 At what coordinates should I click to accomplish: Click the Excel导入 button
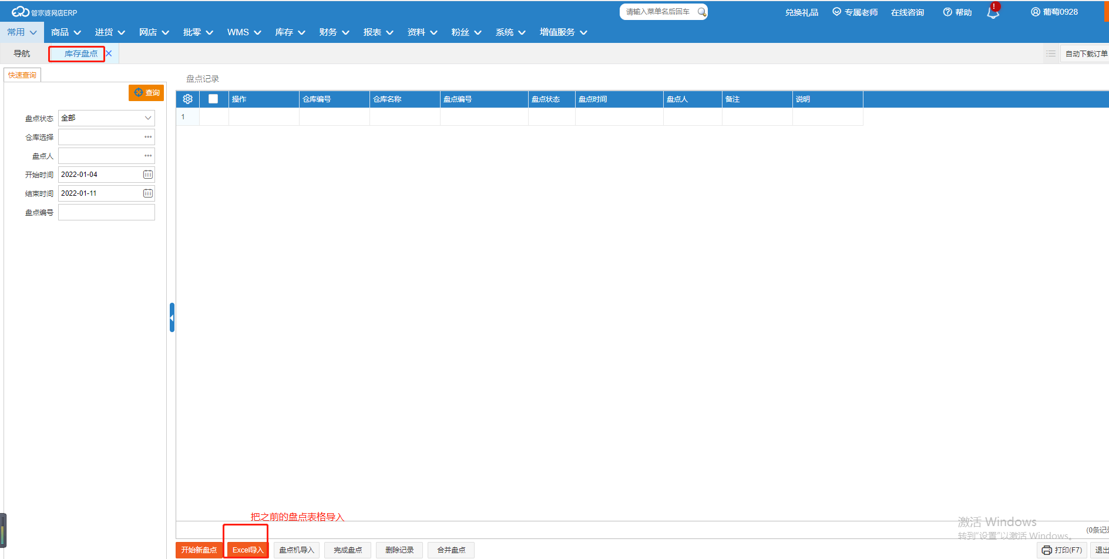247,550
